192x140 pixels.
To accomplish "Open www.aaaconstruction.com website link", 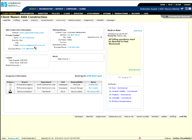I will click(x=32, y=33).
